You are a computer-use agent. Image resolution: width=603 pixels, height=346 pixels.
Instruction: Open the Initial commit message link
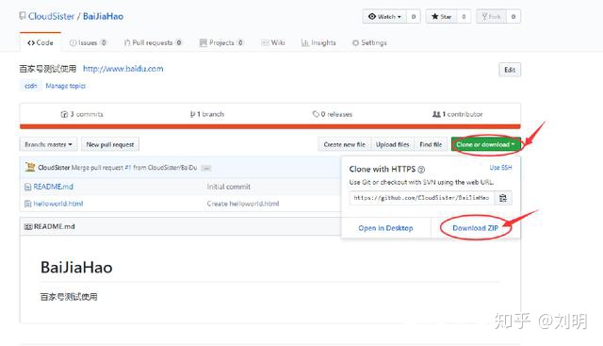pos(228,187)
